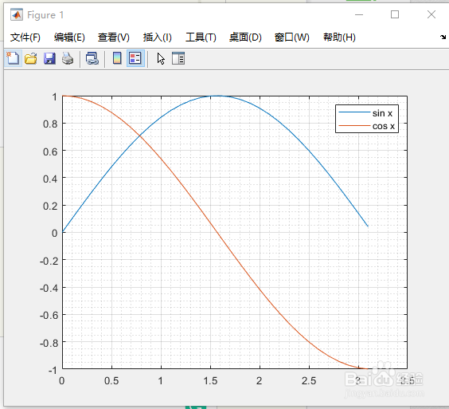Viewport: 449px width, 409px height.
Task: Open the Property Inspector icon
Action: point(178,58)
